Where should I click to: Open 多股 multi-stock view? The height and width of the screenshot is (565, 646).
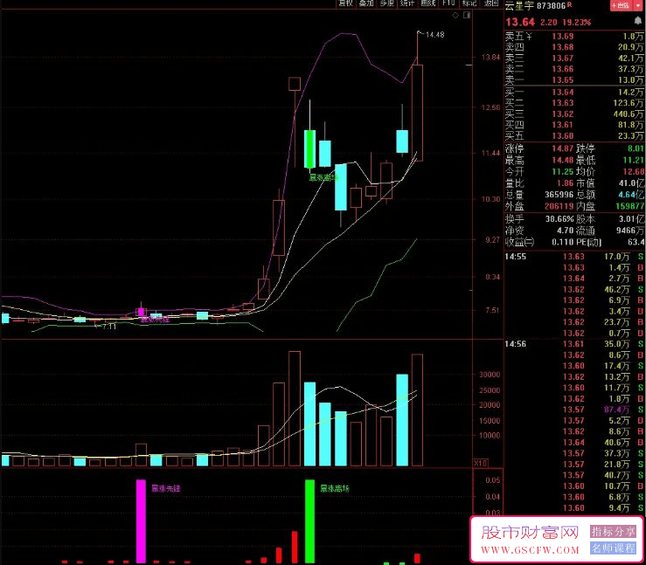(x=386, y=3)
